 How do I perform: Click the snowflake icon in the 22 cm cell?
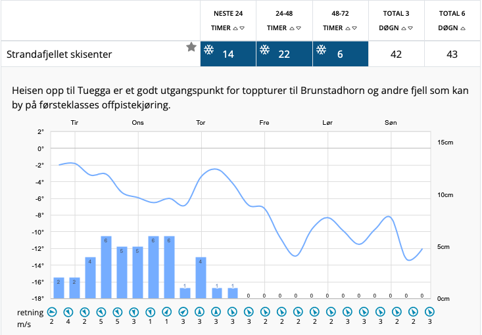(x=265, y=51)
